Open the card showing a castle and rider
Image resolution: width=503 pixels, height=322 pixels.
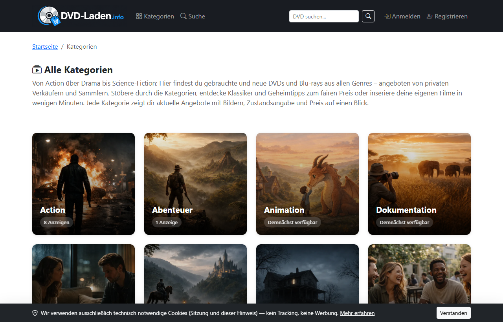tap(195, 274)
